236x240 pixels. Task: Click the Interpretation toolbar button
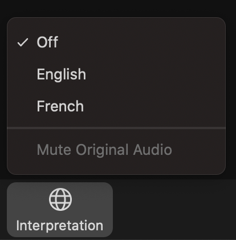point(60,210)
